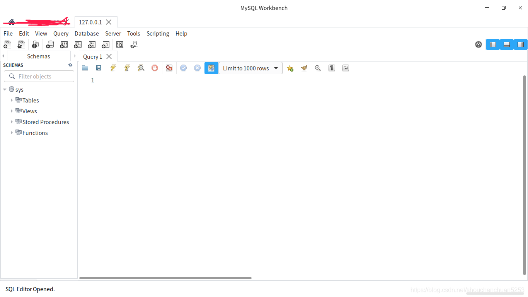Select the Stored Procedures tree item
528x297 pixels.
tap(46, 122)
